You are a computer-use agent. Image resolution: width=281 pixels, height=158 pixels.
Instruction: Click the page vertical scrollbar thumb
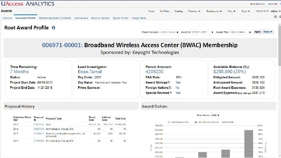(x=279, y=46)
